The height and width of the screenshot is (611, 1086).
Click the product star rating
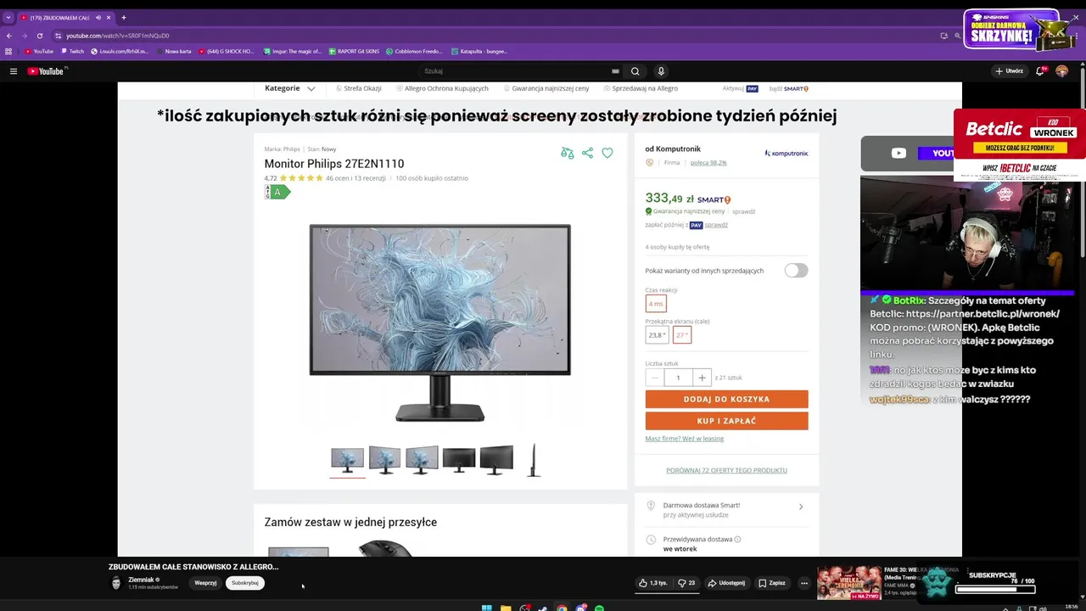click(301, 178)
